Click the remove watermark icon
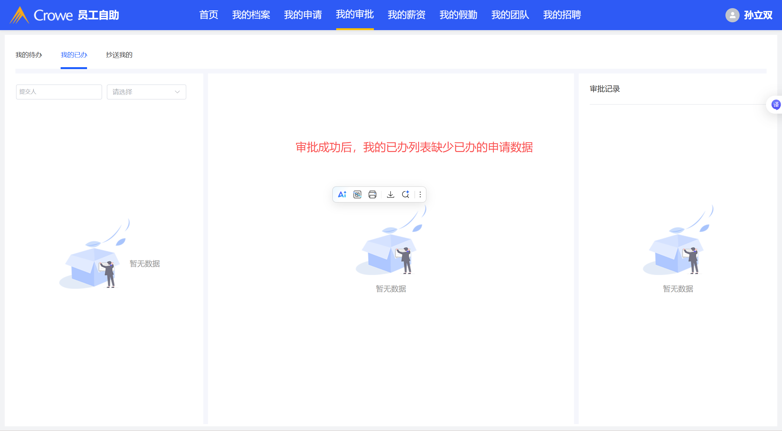 tap(357, 195)
